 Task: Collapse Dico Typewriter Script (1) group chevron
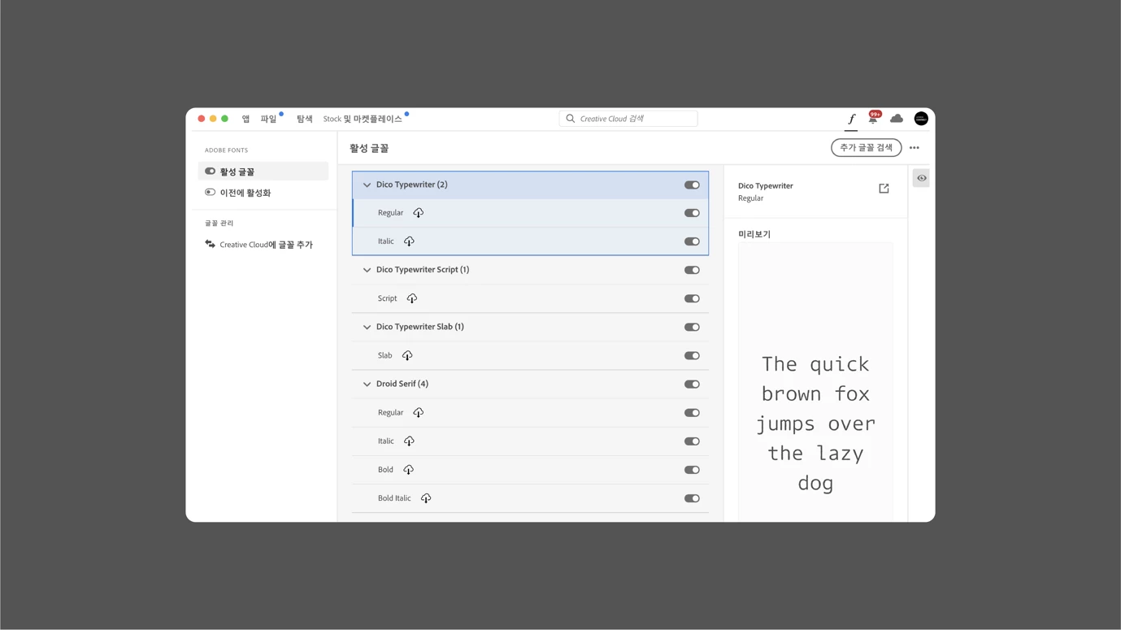tap(367, 270)
